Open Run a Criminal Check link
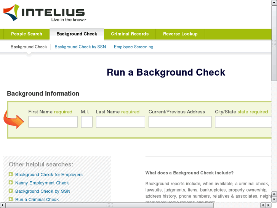Viewport: 277px width, 208px height. coord(37,200)
